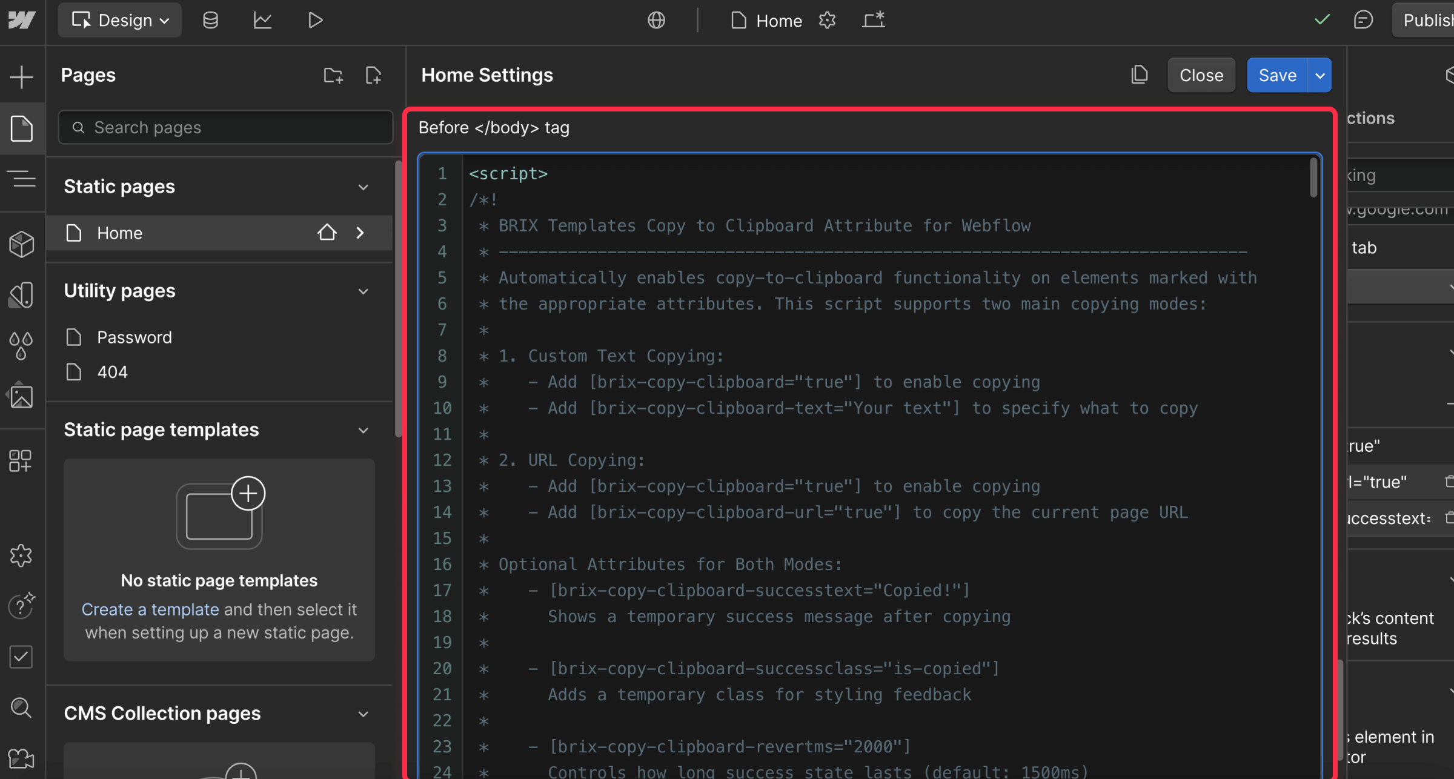Click the Publish button
1454x779 pixels.
click(1423, 21)
